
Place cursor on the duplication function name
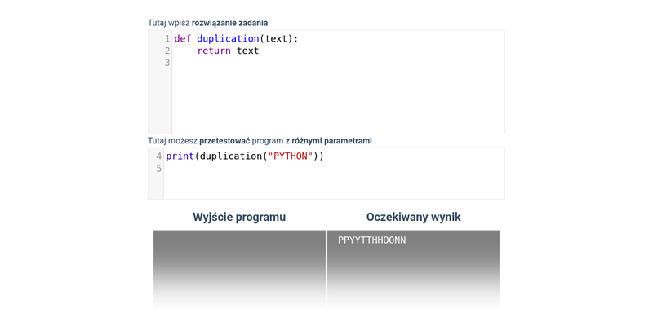[x=228, y=38]
